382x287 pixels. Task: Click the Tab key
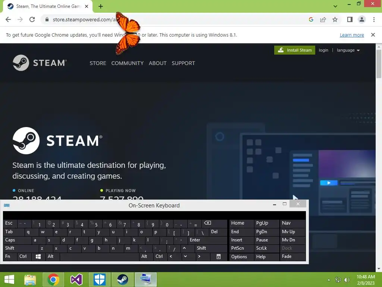pyautogui.click(x=14, y=232)
